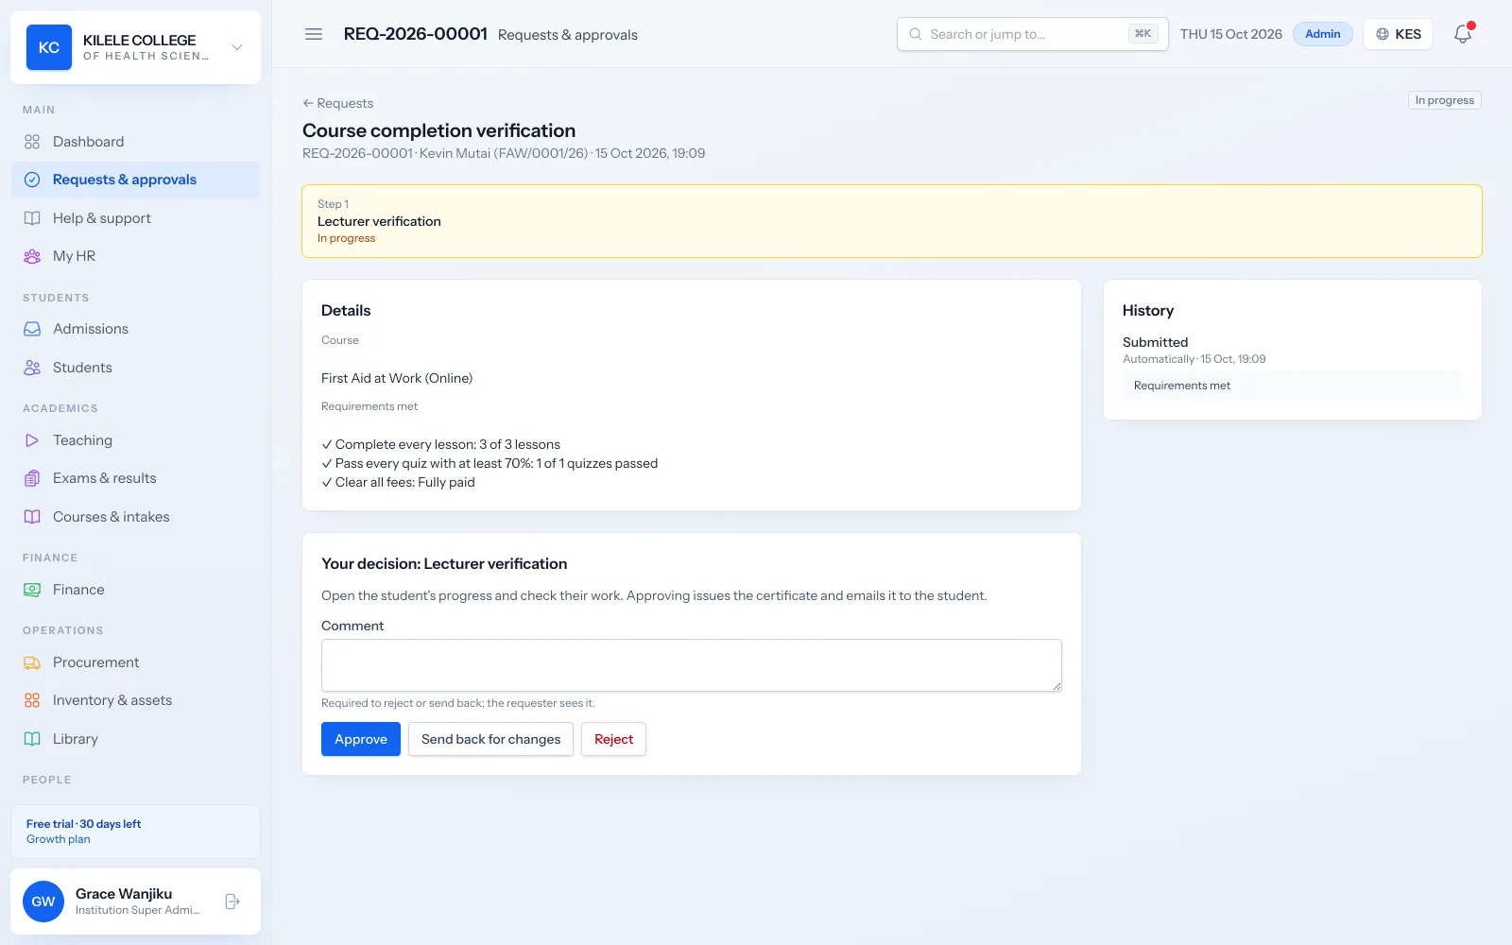Click the Free trial 30 days left text

point(83,824)
